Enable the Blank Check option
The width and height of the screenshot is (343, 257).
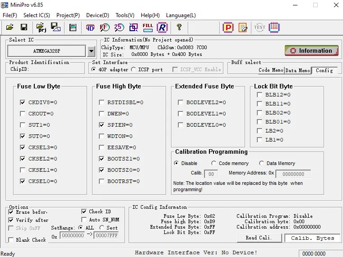(11, 240)
